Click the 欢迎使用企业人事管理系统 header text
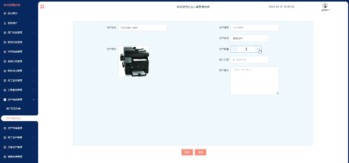Viewport: 349px width, 163px height. (x=193, y=7)
